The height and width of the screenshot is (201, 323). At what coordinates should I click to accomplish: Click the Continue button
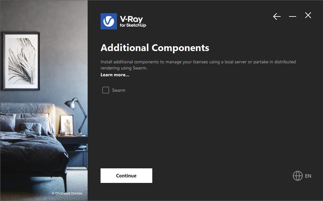click(126, 176)
